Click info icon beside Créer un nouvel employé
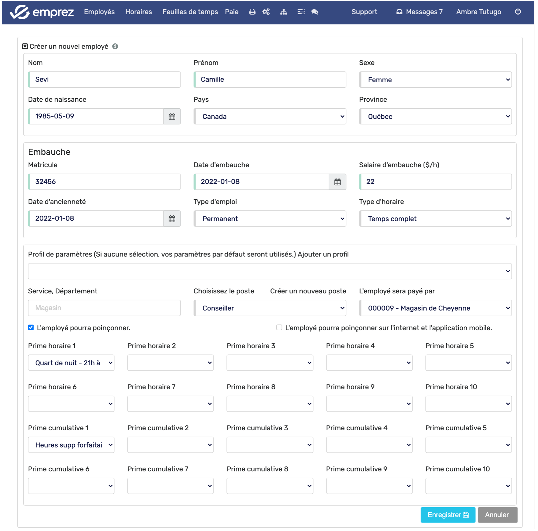This screenshot has height=531, width=538. (115, 46)
